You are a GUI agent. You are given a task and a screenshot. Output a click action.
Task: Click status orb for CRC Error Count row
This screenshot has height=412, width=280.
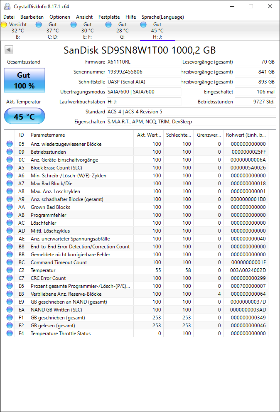10,278
